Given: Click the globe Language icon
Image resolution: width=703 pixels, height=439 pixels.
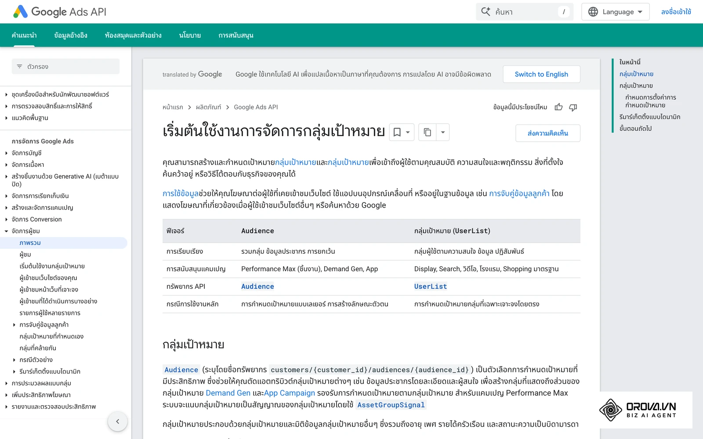Looking at the screenshot, I should point(593,12).
